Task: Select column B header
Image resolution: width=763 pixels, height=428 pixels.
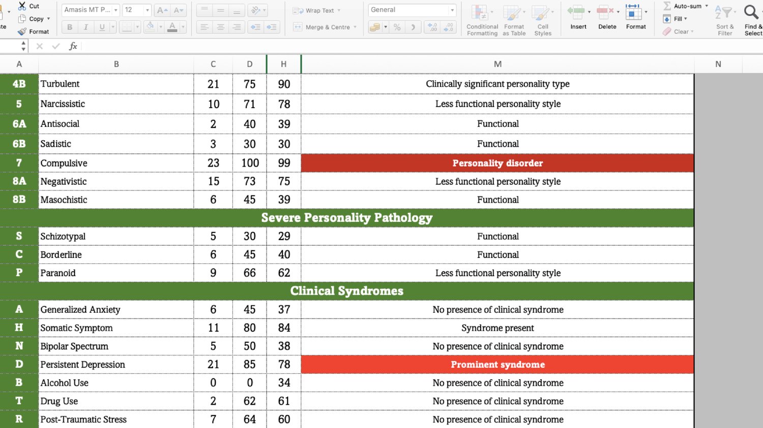Action: pyautogui.click(x=116, y=64)
